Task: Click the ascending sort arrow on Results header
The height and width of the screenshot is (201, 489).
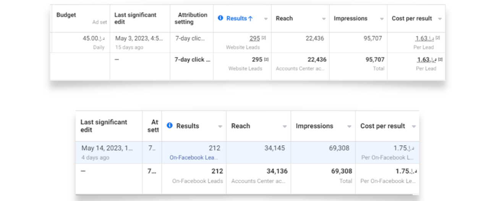Action: coord(251,19)
